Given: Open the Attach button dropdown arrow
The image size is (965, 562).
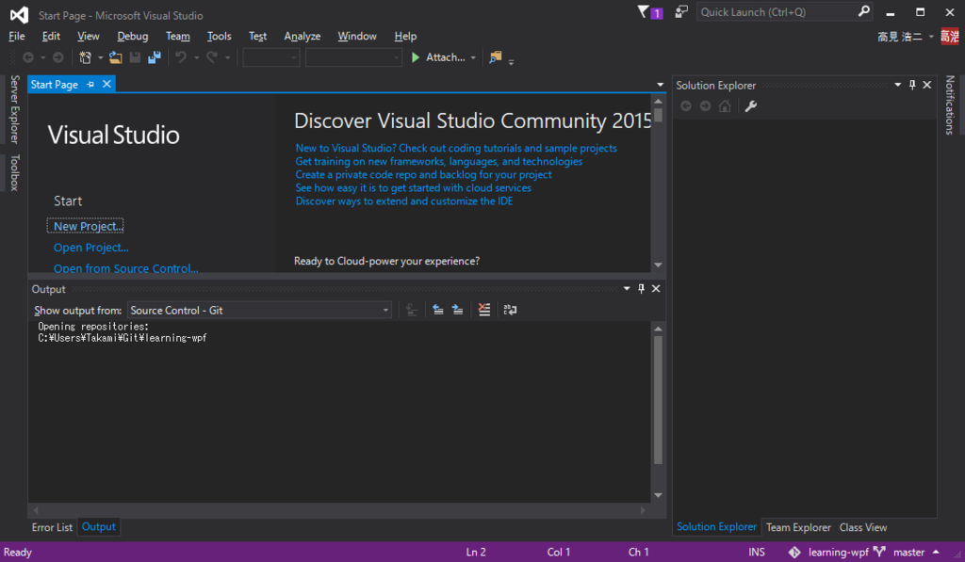Looking at the screenshot, I should point(473,57).
